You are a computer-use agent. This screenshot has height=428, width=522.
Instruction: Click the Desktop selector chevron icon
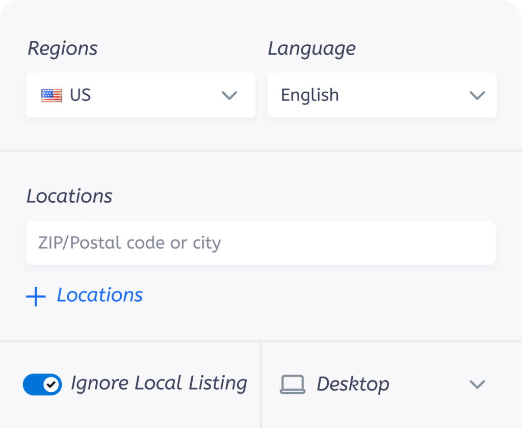(477, 384)
